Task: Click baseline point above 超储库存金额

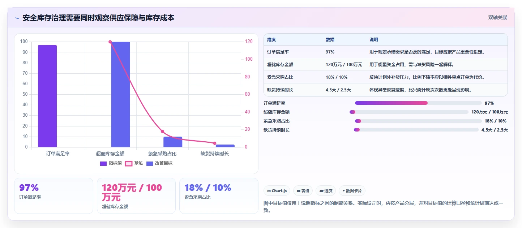Action: 110,42
